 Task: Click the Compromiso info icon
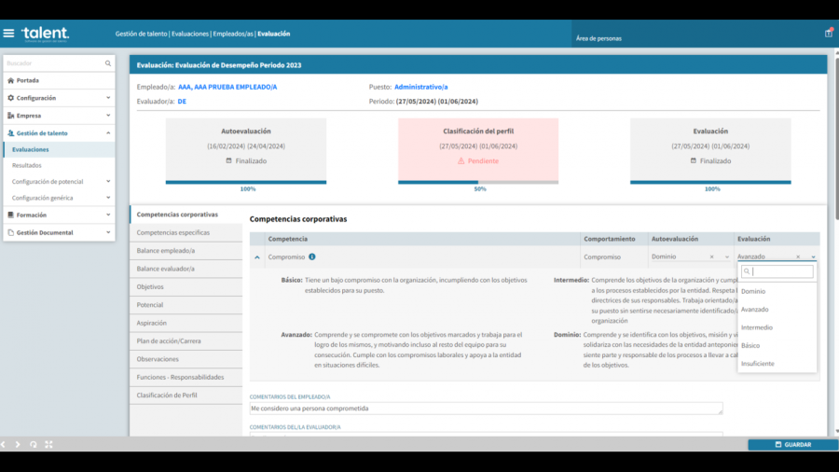click(312, 257)
